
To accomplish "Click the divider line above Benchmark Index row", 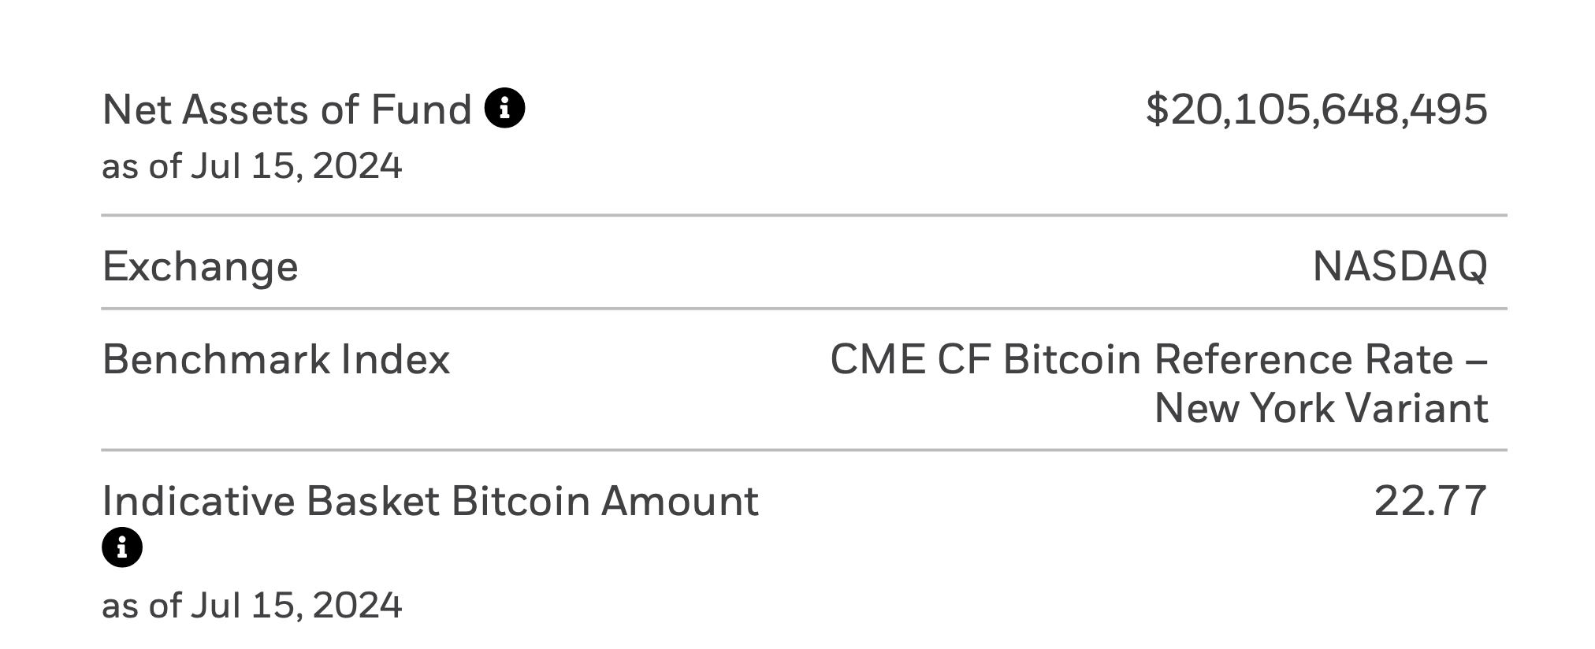I will pos(804,309).
